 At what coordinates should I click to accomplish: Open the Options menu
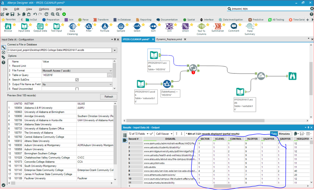(44, 9)
